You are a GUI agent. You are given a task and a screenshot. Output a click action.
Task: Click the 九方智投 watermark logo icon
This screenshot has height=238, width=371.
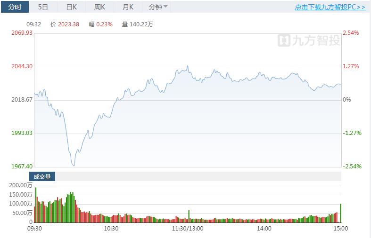point(284,40)
